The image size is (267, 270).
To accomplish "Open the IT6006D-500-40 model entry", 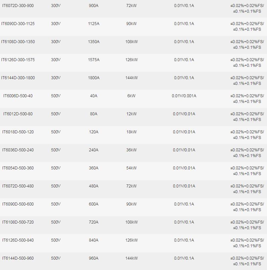I will [x=18, y=96].
